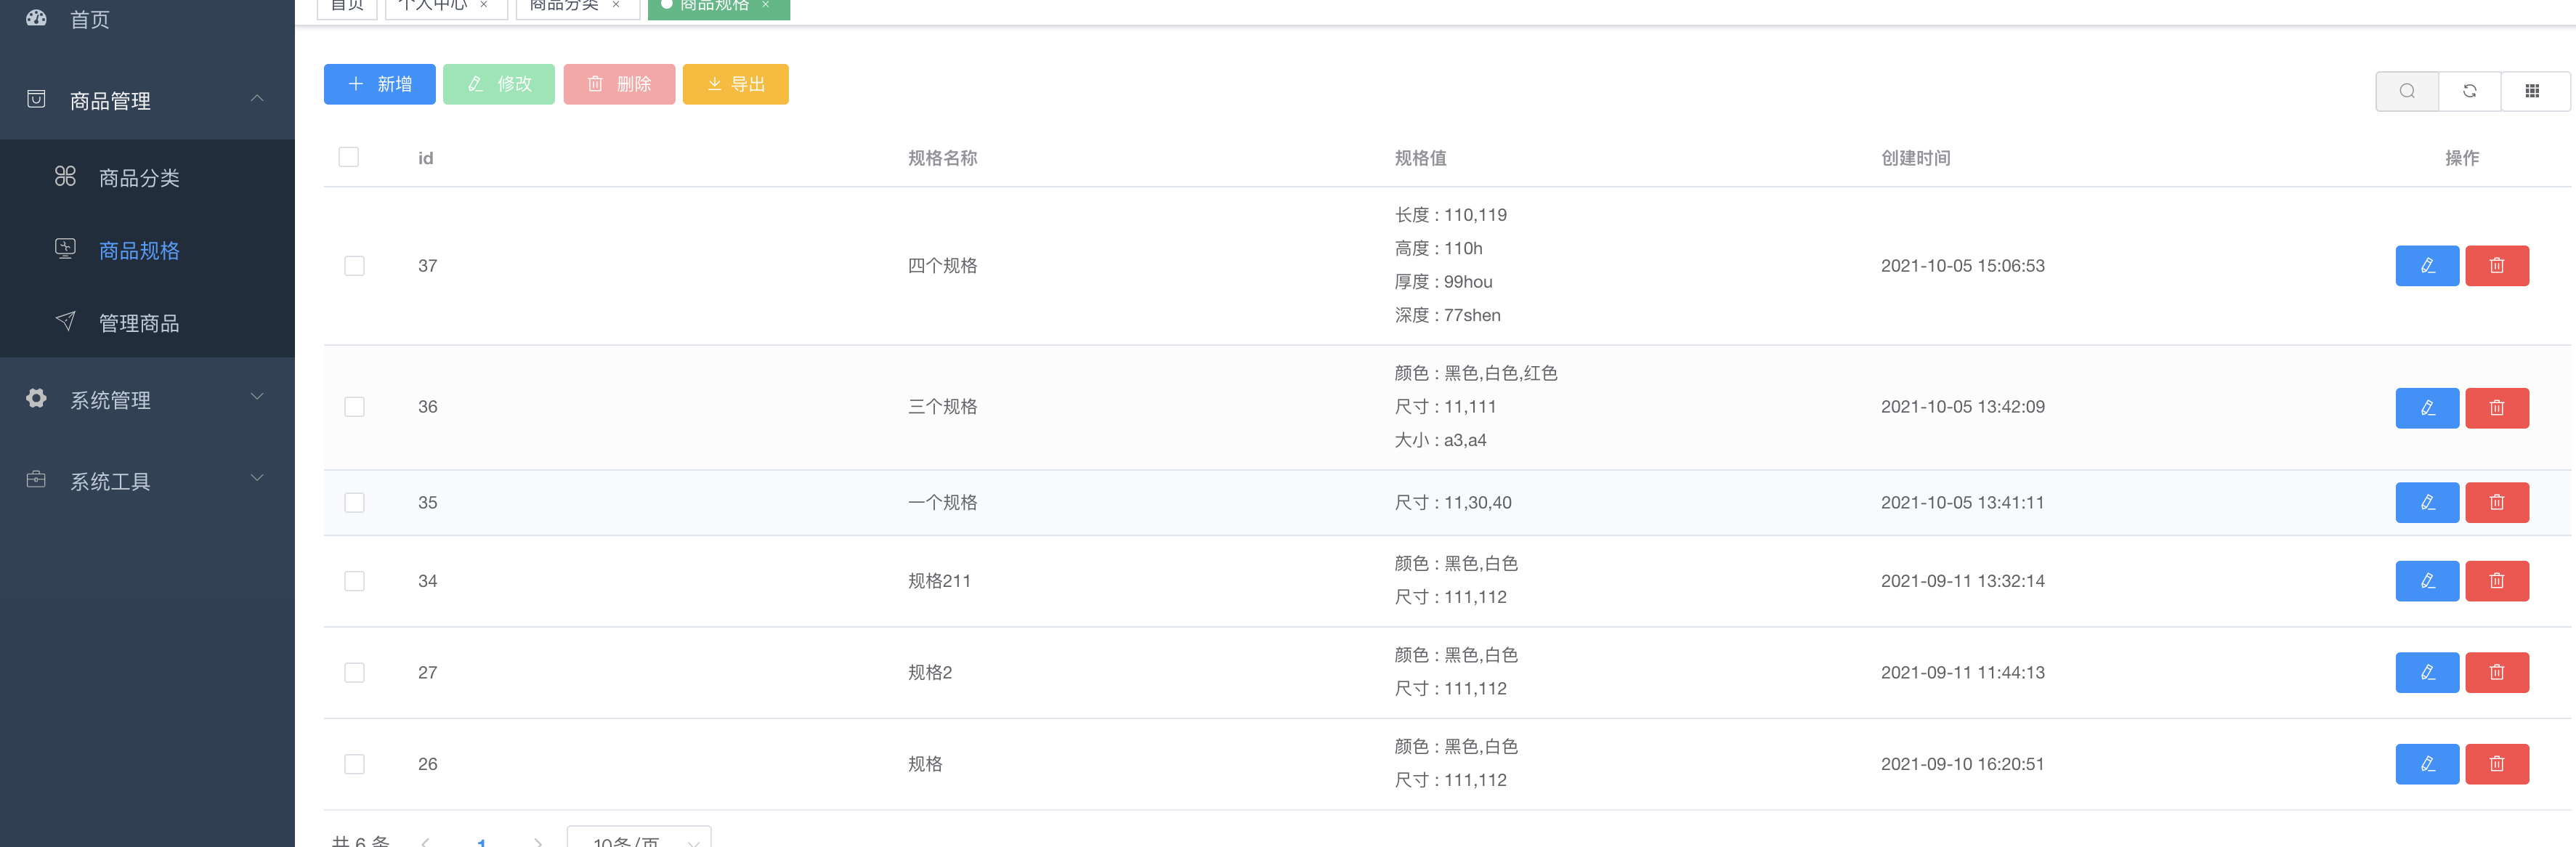
Task: Select checkbox for row id 34
Action: (x=354, y=581)
